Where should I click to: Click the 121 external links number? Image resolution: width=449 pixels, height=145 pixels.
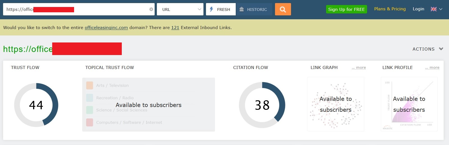(x=175, y=28)
